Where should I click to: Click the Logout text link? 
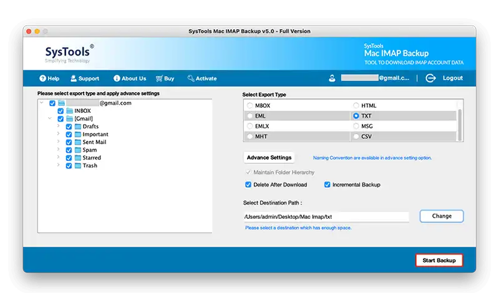pyautogui.click(x=453, y=78)
